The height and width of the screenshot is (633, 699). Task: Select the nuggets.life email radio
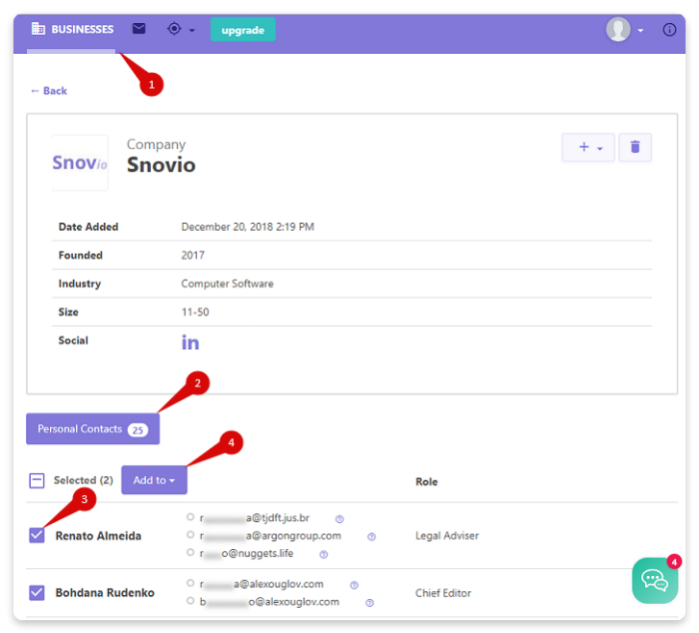click(191, 553)
